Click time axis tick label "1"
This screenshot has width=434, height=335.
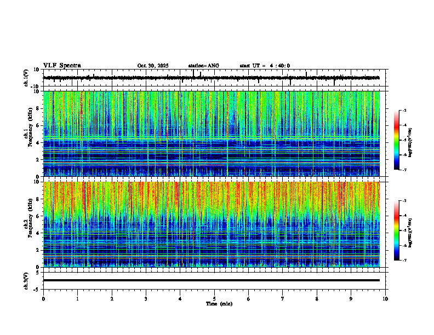pyautogui.click(x=77, y=299)
